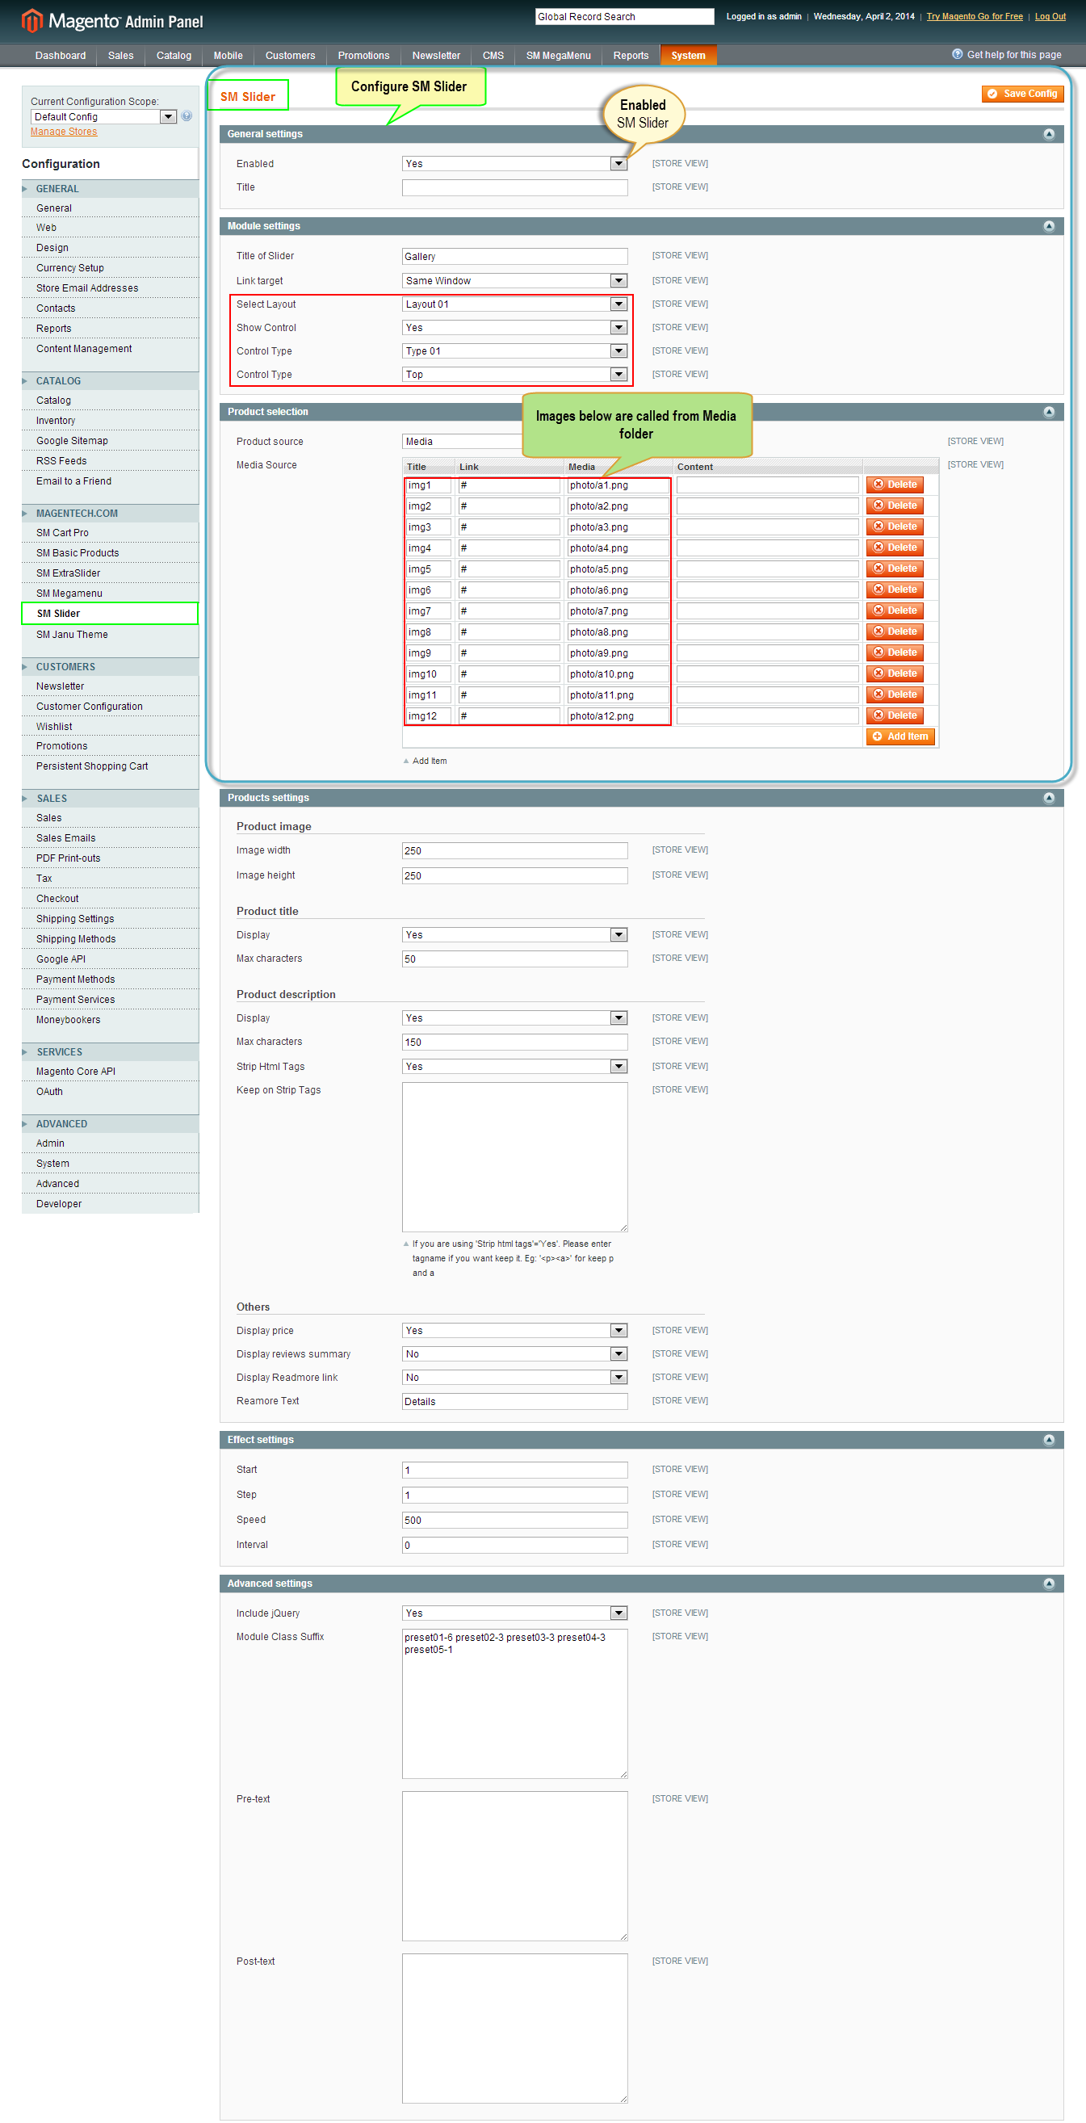Collapse the Products settings section
1086x2123 pixels.
point(1048,798)
